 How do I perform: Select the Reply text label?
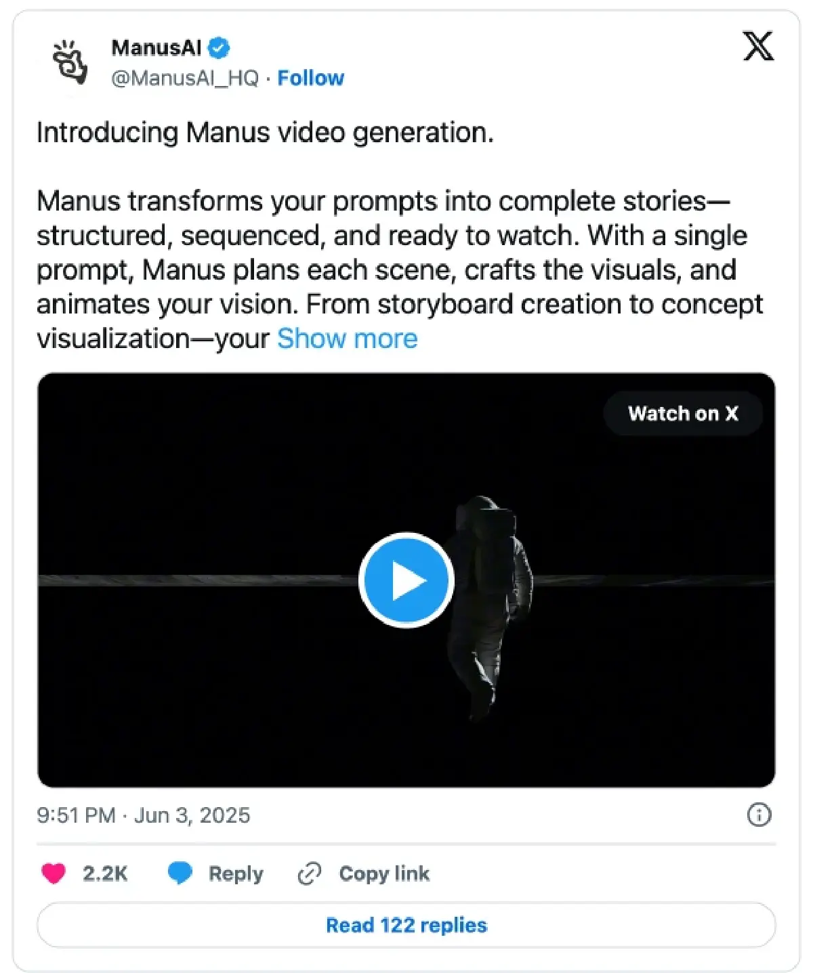click(236, 873)
